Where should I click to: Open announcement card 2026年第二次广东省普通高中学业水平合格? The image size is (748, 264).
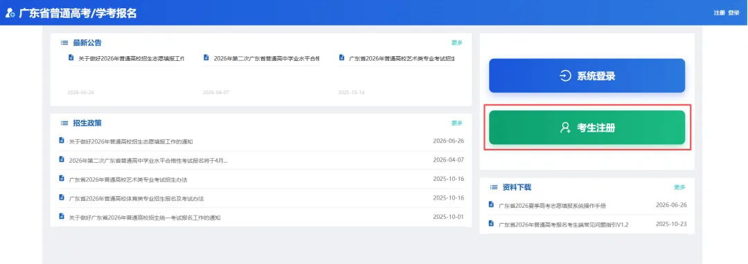(x=266, y=59)
